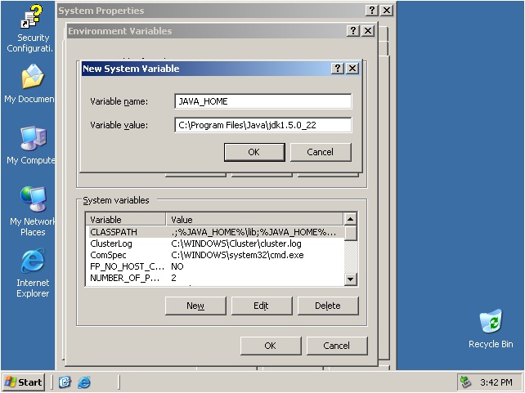Click the Value column header
Image resolution: width=525 pixels, height=393 pixels.
pyautogui.click(x=254, y=220)
